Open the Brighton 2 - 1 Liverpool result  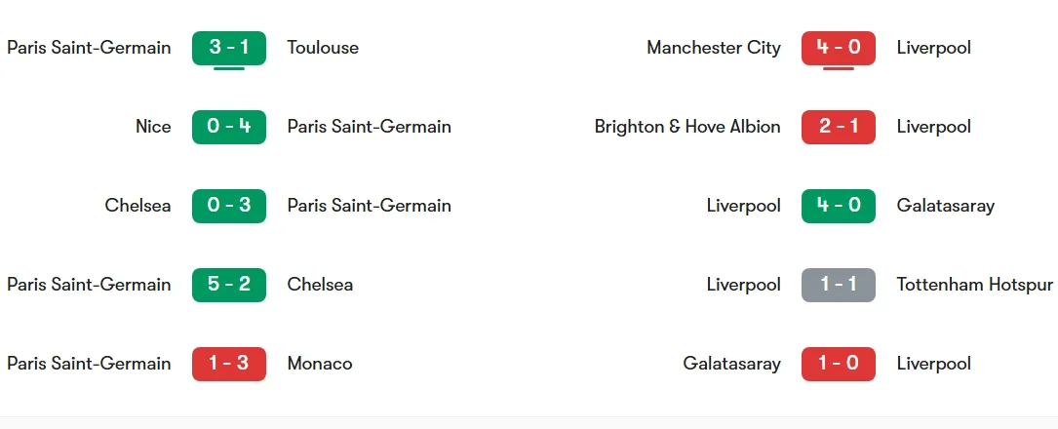pyautogui.click(x=839, y=127)
